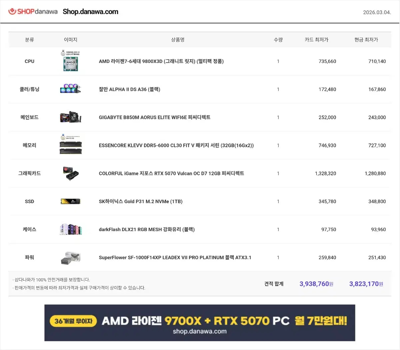Image resolution: width=400 pixels, height=350 pixels.
Task: Open the SK하이닉스 Gold P31 product link
Action: point(140,201)
